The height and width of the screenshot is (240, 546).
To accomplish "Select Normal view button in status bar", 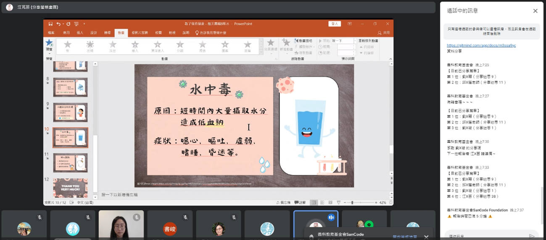I will coord(314,203).
